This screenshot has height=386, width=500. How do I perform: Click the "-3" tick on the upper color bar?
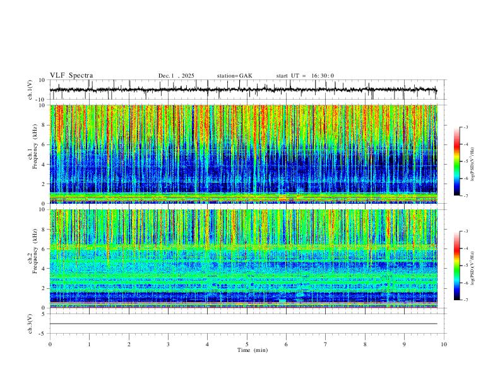(x=465, y=127)
